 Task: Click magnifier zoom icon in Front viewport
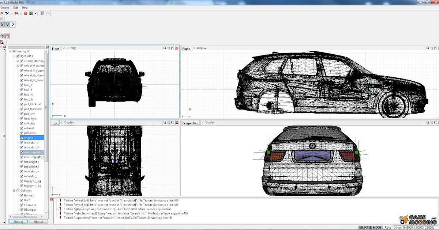click(165, 48)
